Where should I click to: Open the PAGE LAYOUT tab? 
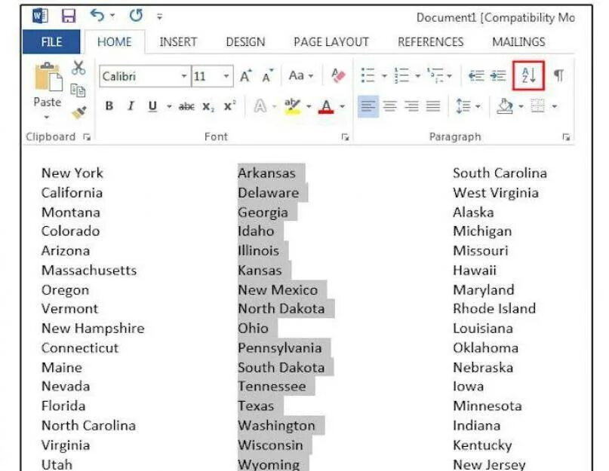331,41
